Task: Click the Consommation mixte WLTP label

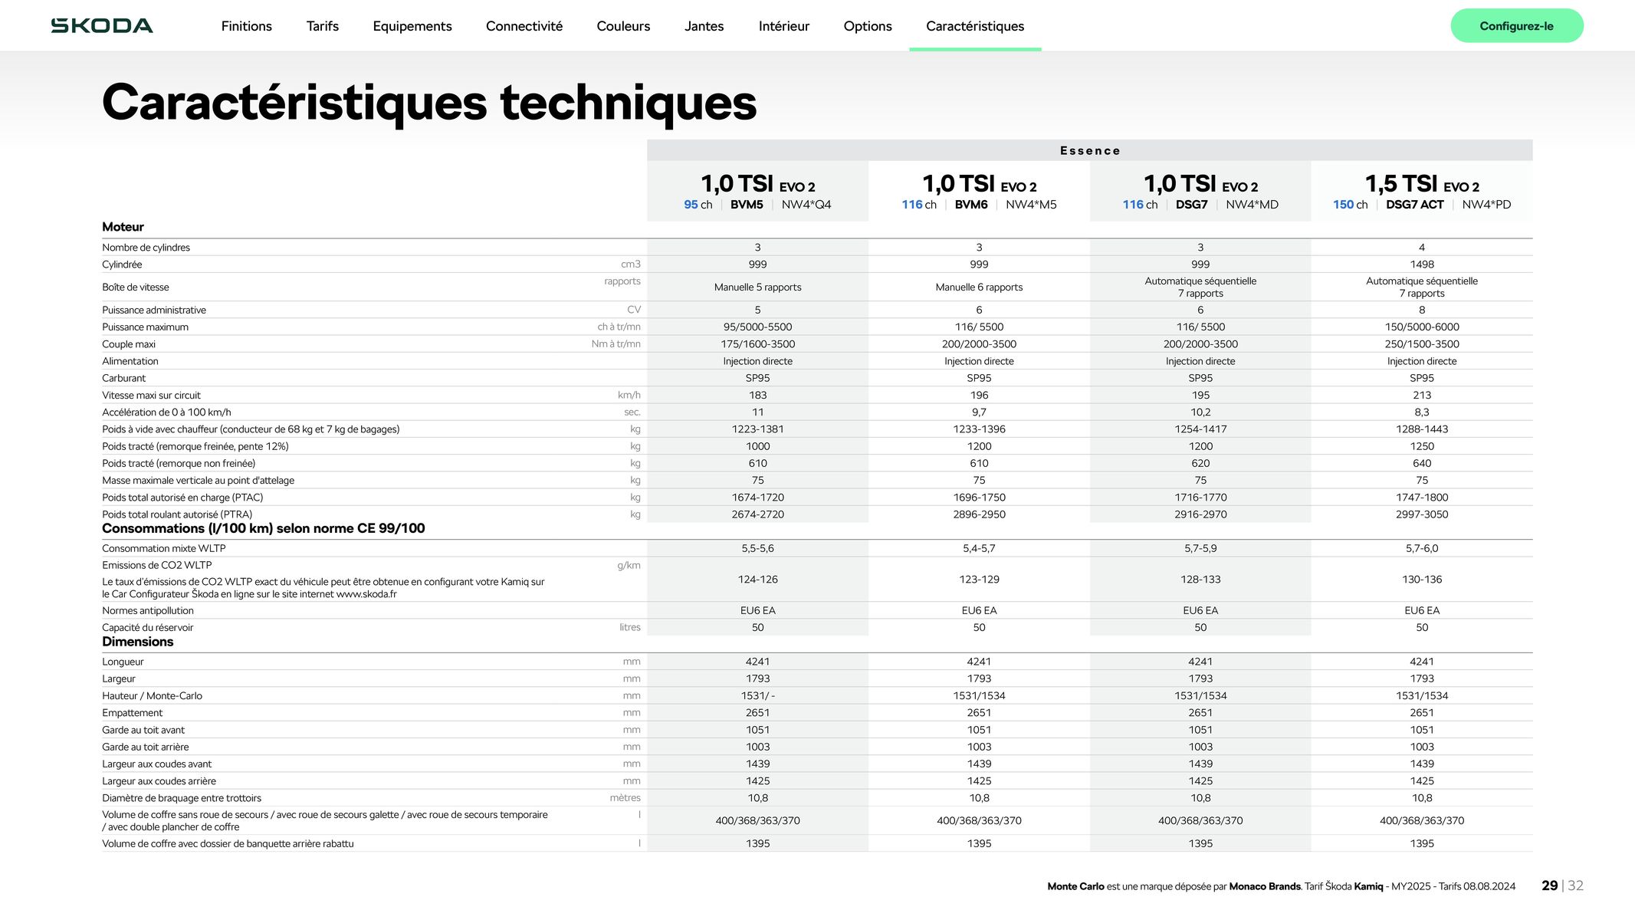Action: (x=164, y=549)
